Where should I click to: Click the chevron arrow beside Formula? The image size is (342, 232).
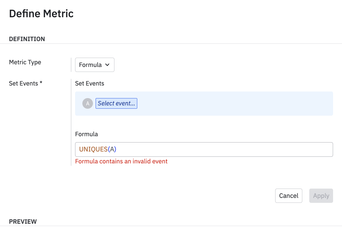(x=107, y=65)
